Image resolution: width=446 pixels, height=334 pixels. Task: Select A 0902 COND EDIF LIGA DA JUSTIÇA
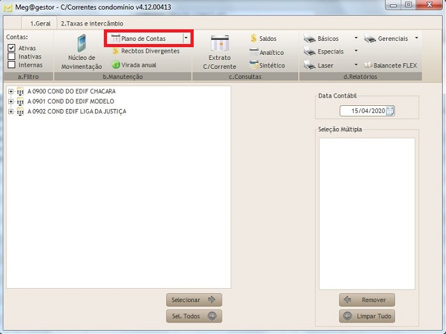(x=76, y=112)
